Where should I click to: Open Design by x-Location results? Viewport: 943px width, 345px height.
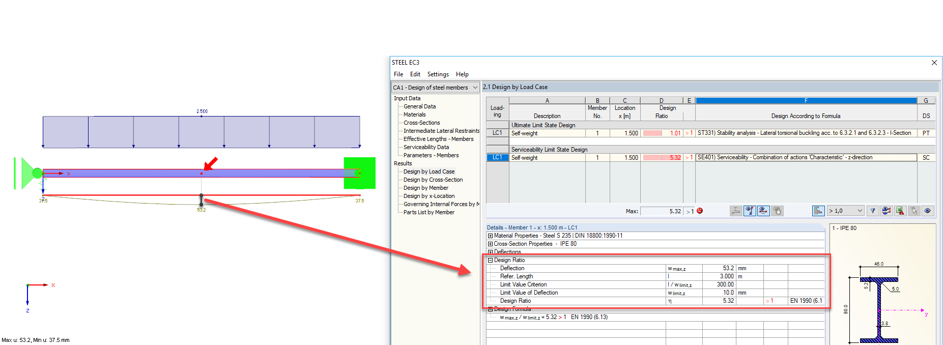(x=429, y=196)
